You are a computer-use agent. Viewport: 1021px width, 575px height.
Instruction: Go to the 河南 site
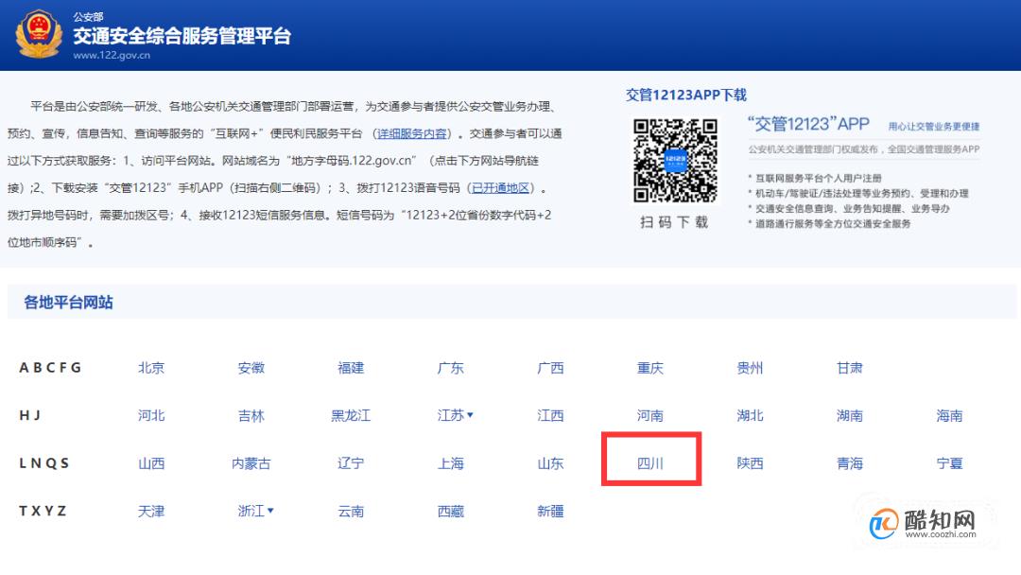[x=649, y=415]
